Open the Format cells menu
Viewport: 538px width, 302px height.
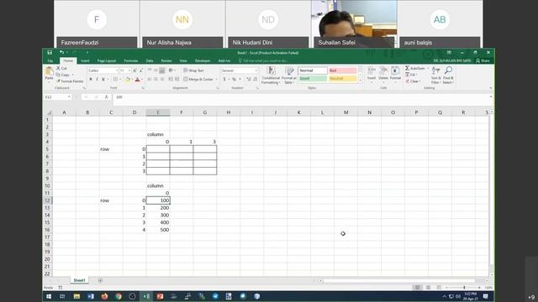(395, 74)
